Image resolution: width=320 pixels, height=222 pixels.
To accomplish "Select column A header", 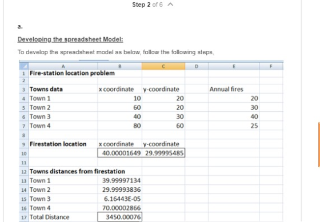I will click(x=63, y=66).
